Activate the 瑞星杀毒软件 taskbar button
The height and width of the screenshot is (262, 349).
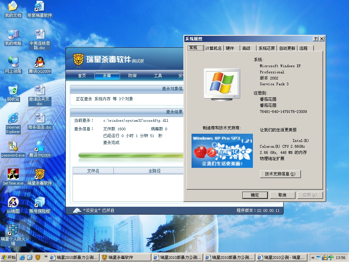[x=126, y=258]
